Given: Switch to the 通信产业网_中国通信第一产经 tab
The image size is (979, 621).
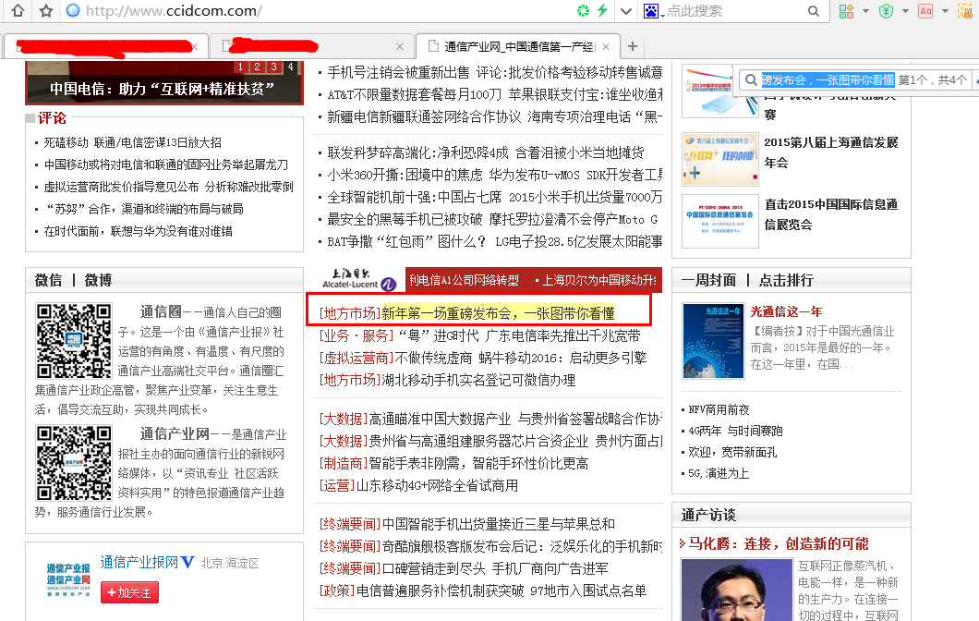Looking at the screenshot, I should [518, 47].
